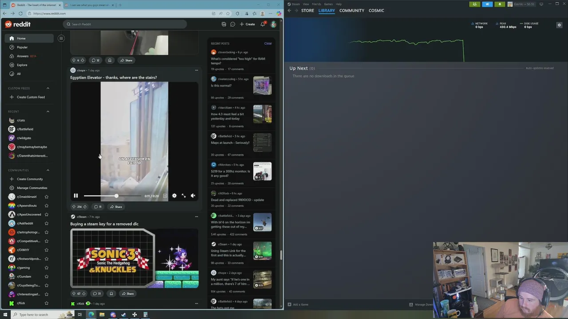Downvote the Sonic 3 steam key post
568x319 pixels.
pos(84,293)
